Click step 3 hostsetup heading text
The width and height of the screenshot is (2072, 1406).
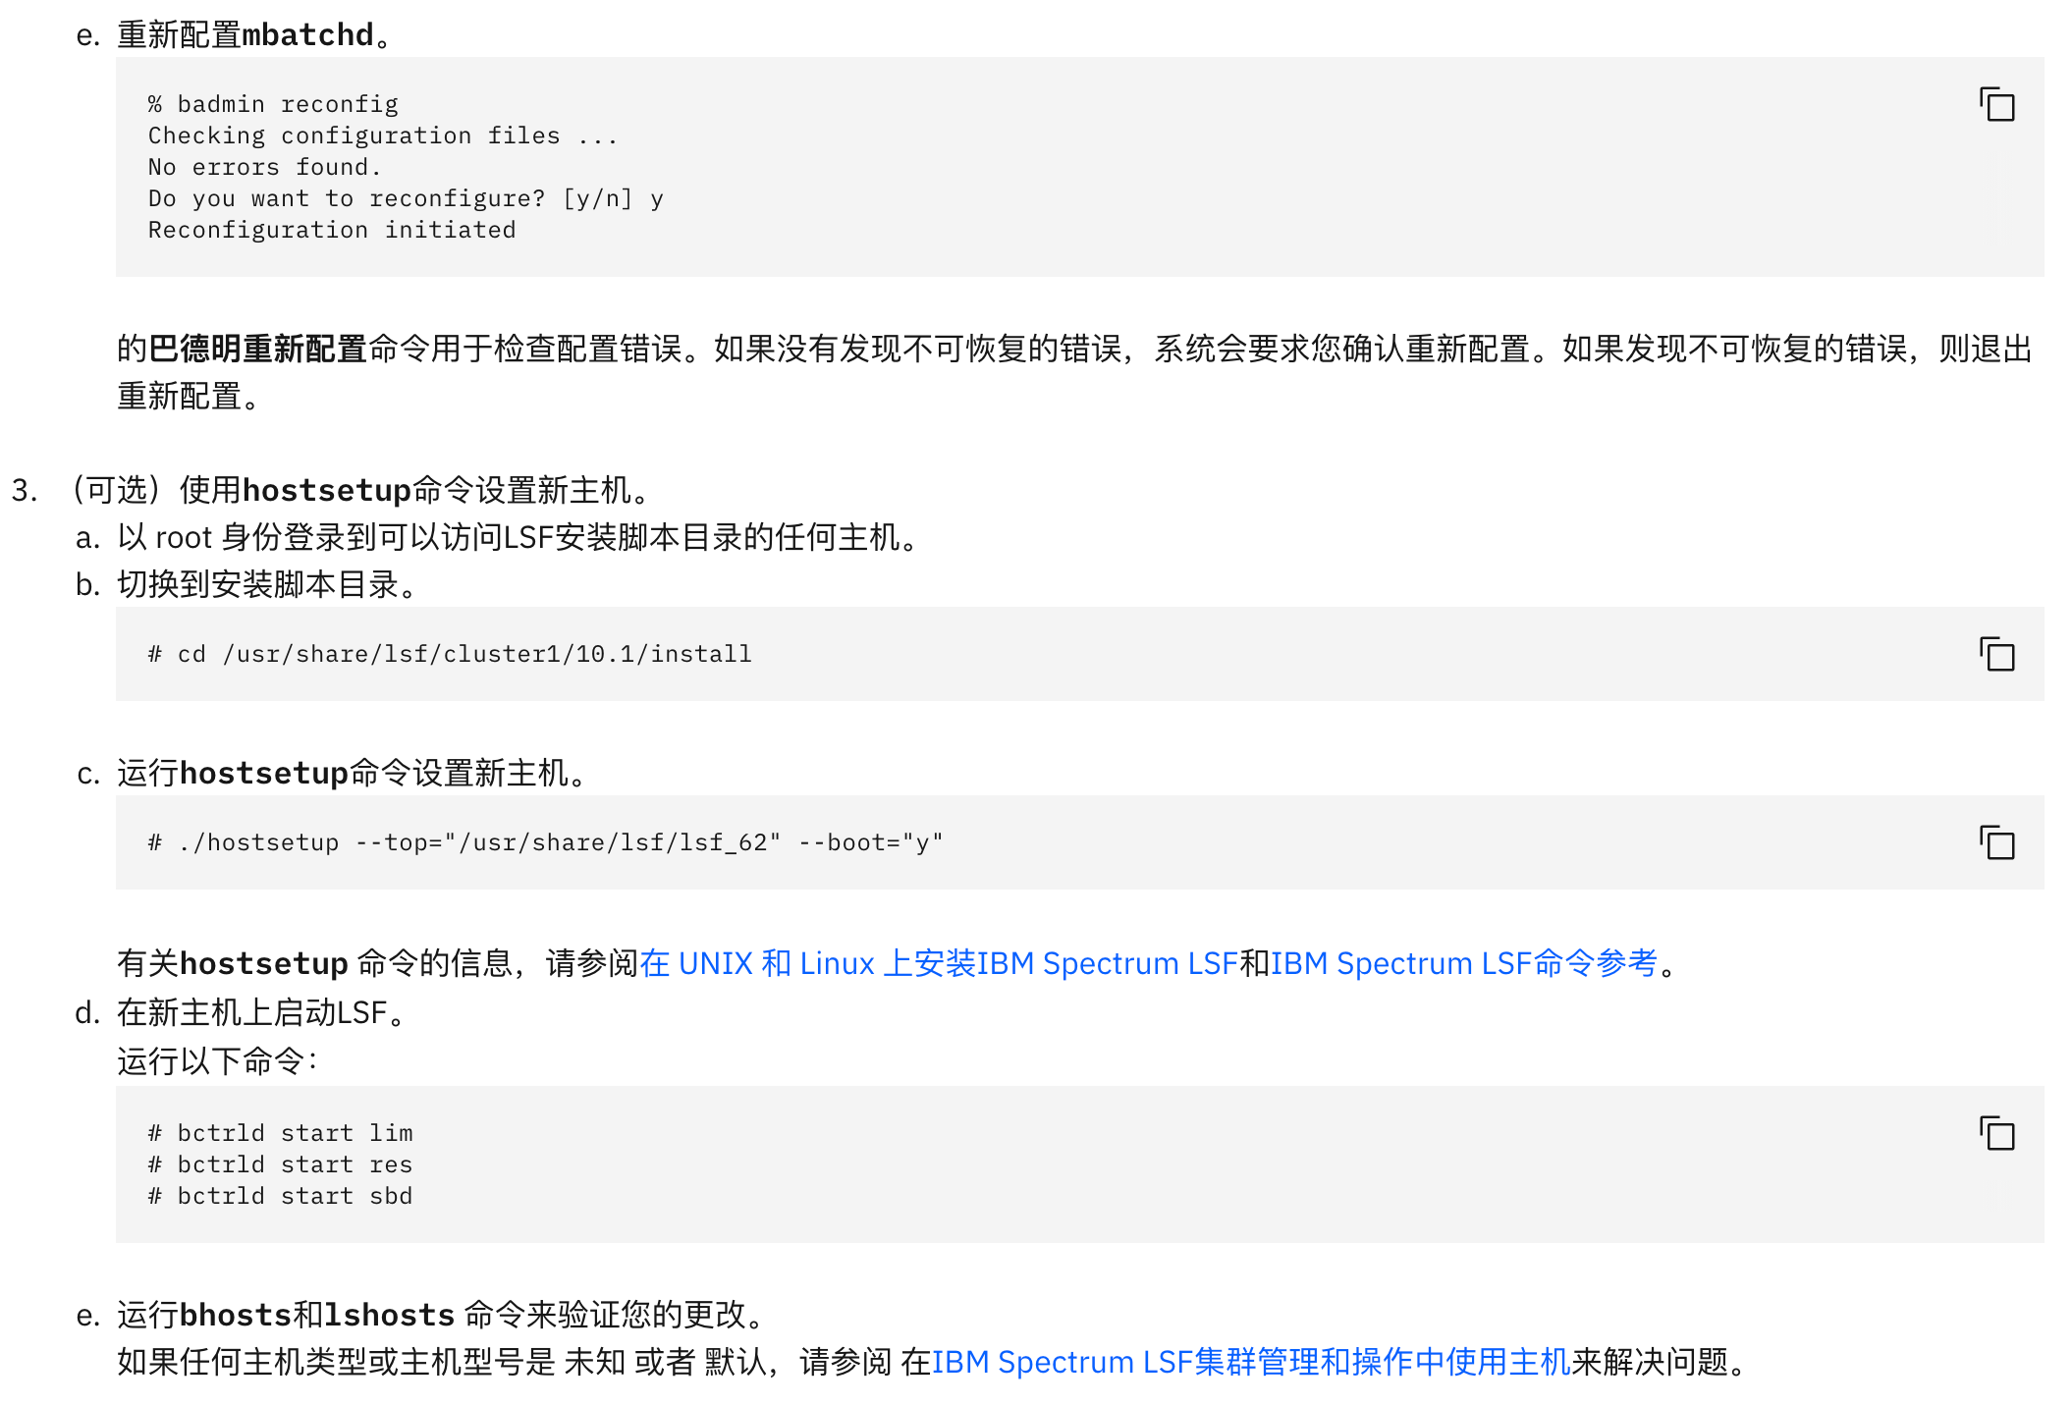pyautogui.click(x=358, y=490)
